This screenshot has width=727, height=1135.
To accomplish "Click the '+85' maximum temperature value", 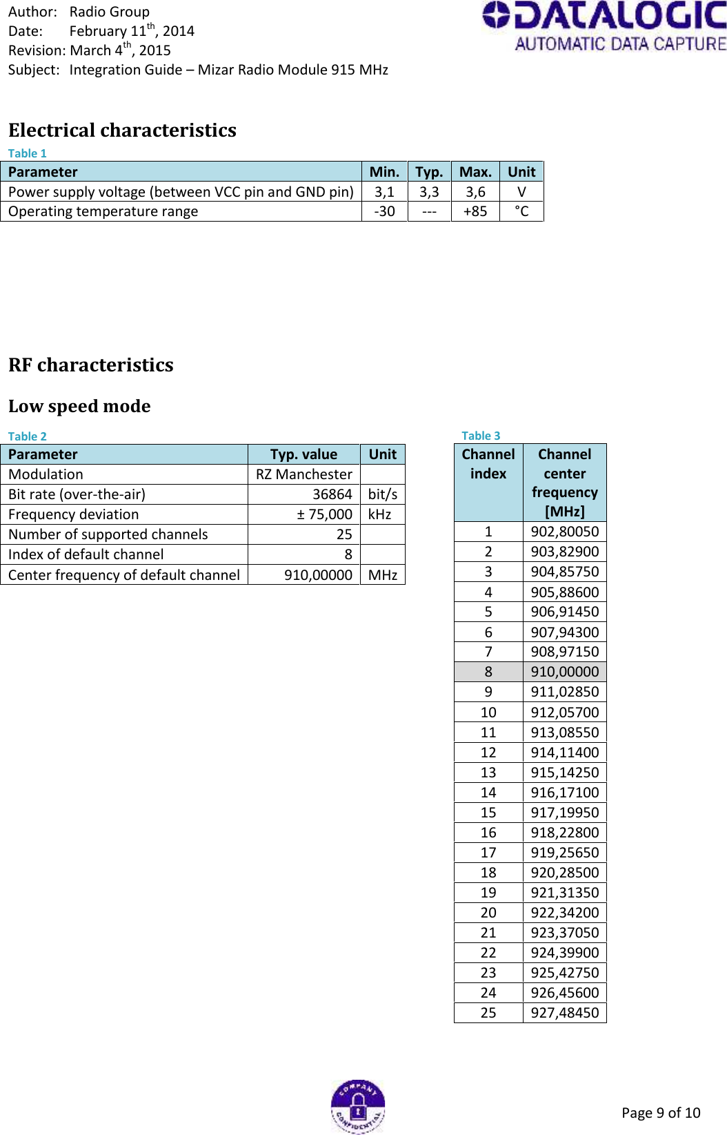I will pos(475,211).
